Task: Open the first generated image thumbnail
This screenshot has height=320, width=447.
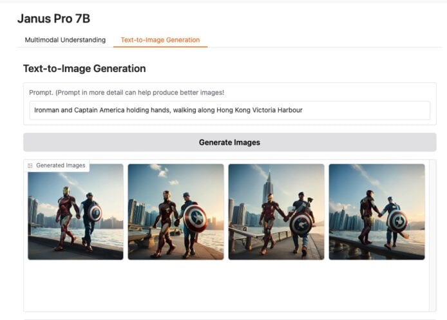Action: (x=75, y=211)
